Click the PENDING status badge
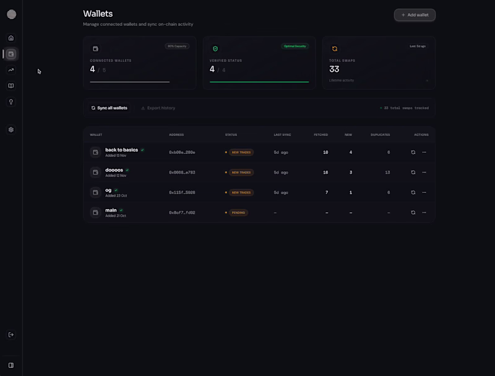The image size is (495, 376). click(238, 213)
